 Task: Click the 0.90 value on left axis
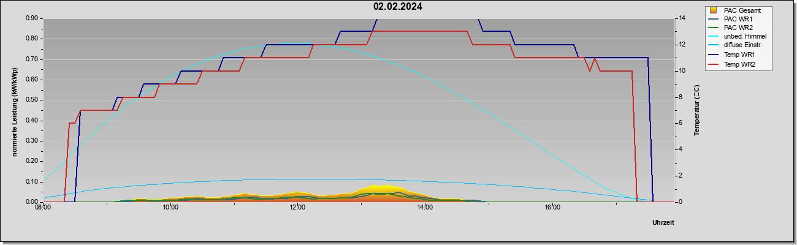pos(32,18)
